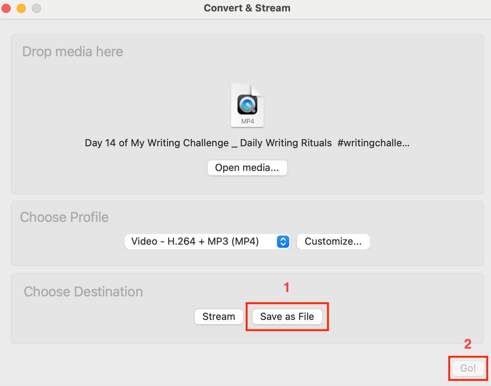Click the Drop media here heading text
The width and height of the screenshot is (491, 386).
coord(73,51)
